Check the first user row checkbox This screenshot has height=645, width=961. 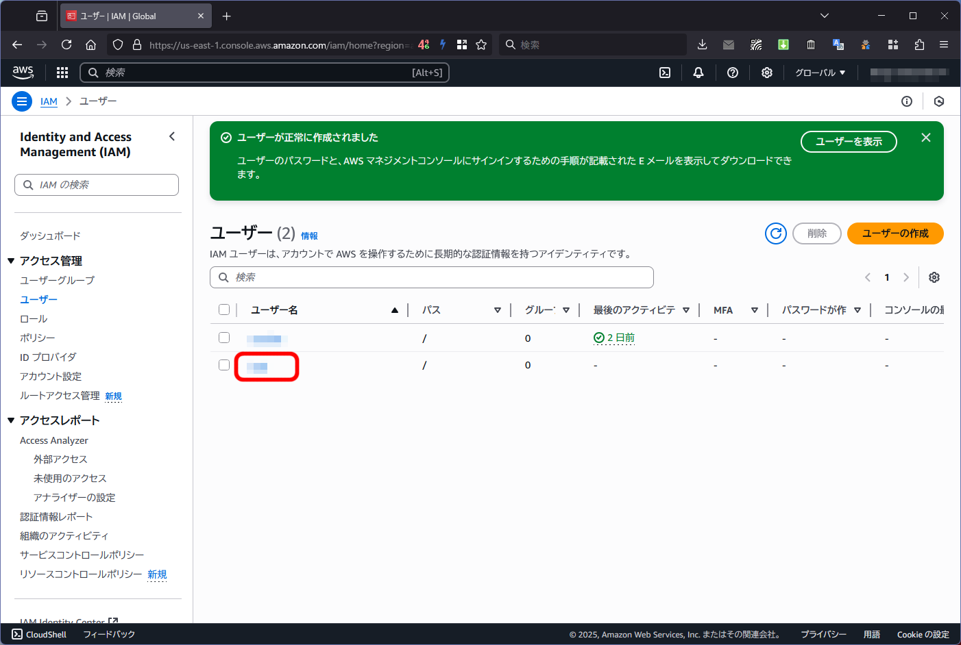click(224, 338)
